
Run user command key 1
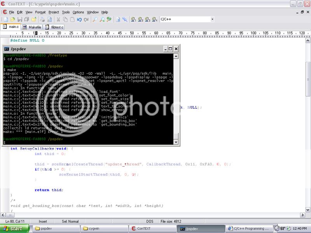pos(134,19)
